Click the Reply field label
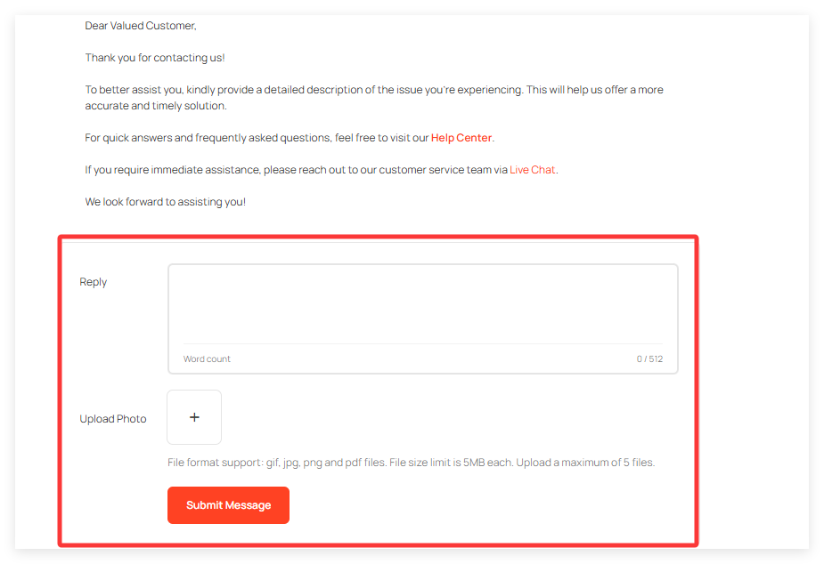 (x=94, y=282)
